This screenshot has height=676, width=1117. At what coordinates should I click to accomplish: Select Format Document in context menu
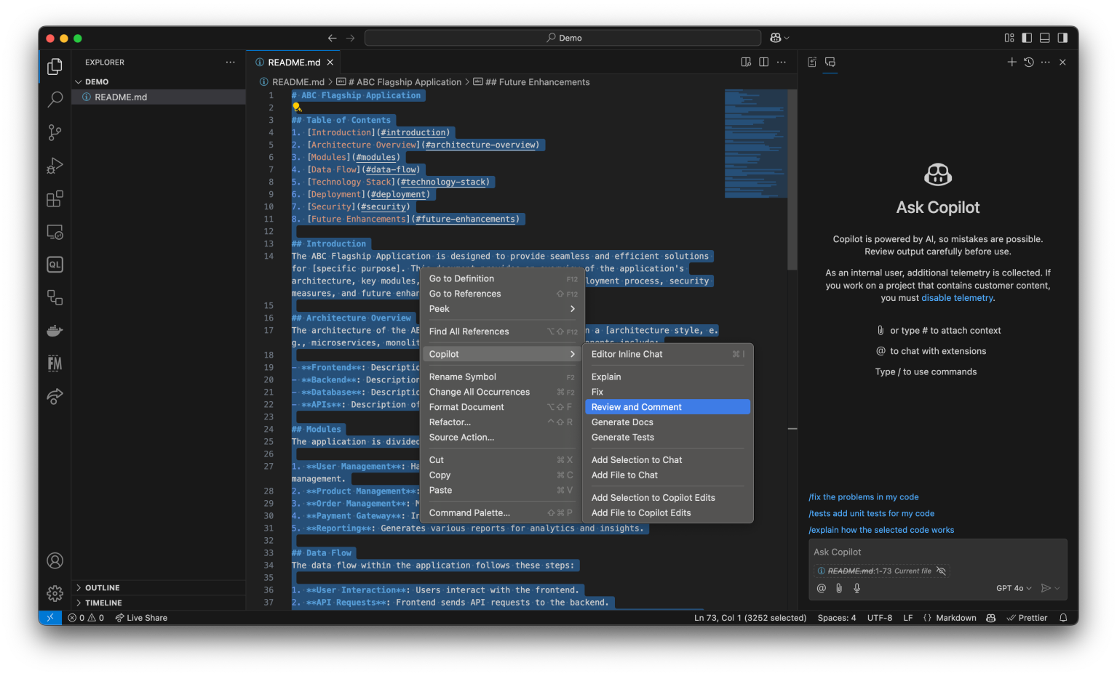pos(466,407)
